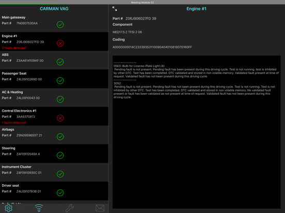Click green check icon for Passenger Seat
Image resolution: width=285 pixels, height=213 pixels.
tap(60, 81)
